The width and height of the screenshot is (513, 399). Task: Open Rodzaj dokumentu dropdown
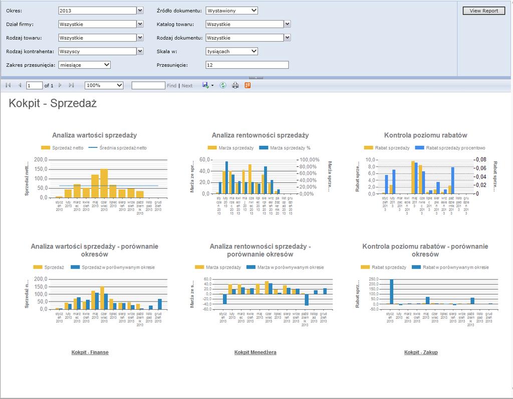pyautogui.click(x=287, y=38)
